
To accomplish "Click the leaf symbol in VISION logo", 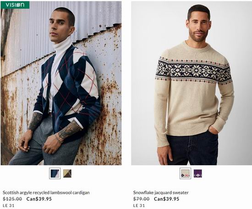I will click(18, 5).
